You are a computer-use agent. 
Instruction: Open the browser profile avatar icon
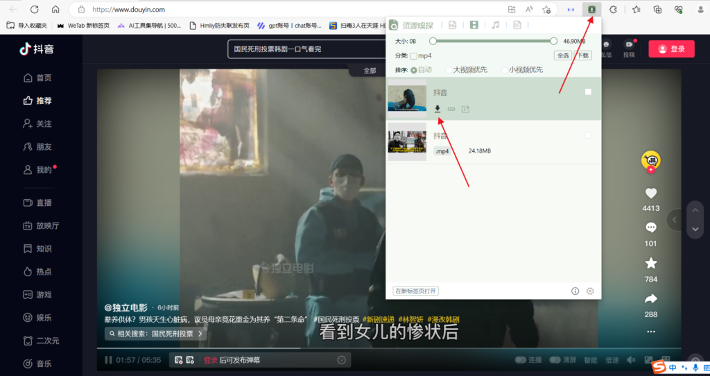click(x=700, y=10)
